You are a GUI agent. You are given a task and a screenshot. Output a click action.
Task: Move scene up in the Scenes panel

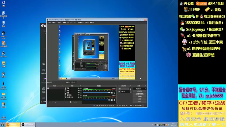[53, 102]
